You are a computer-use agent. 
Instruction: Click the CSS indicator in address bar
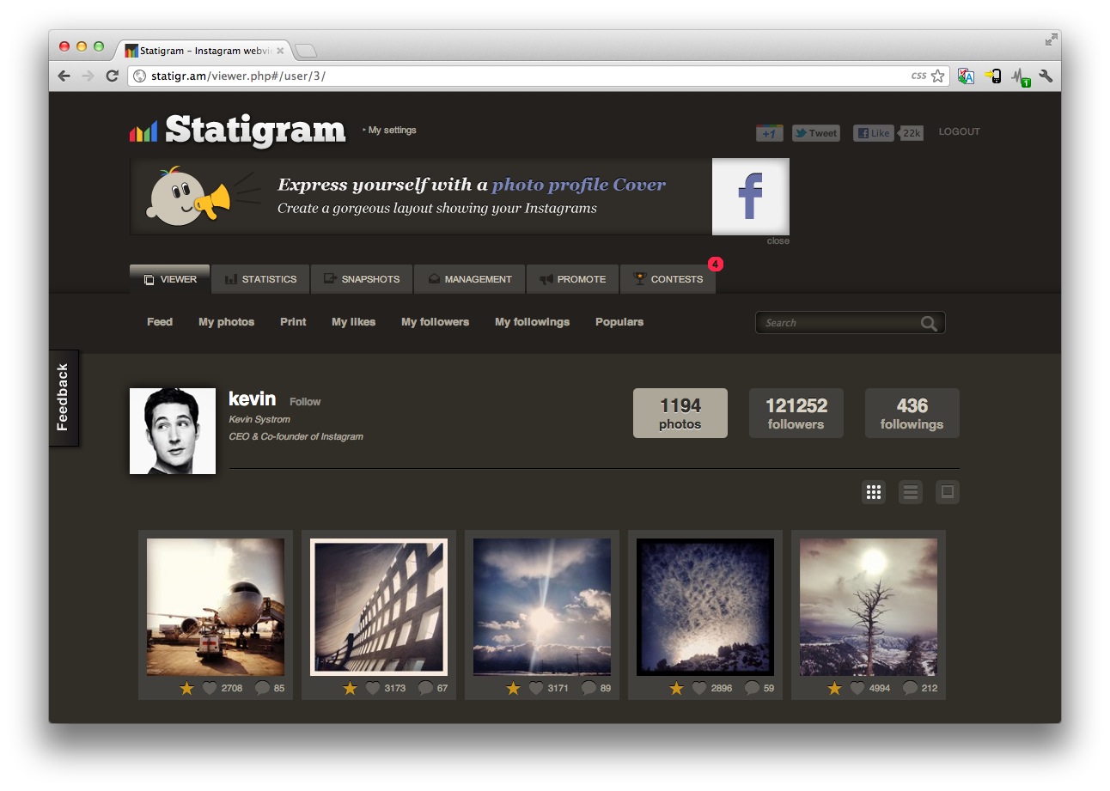(918, 76)
